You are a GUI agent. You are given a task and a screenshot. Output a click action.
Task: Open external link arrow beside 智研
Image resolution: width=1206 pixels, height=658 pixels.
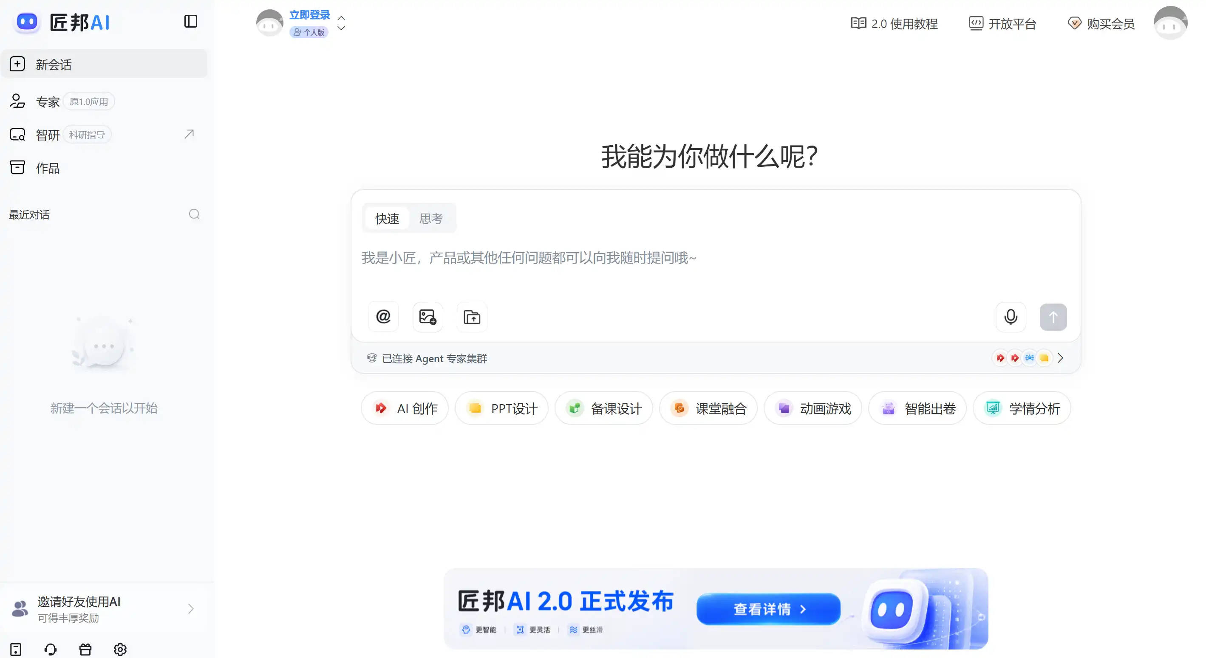[x=189, y=134]
